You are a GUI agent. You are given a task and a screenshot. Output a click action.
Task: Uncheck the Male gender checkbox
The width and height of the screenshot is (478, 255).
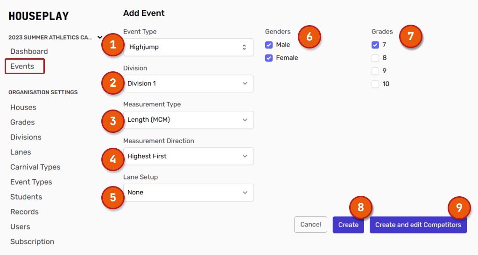[x=269, y=45]
